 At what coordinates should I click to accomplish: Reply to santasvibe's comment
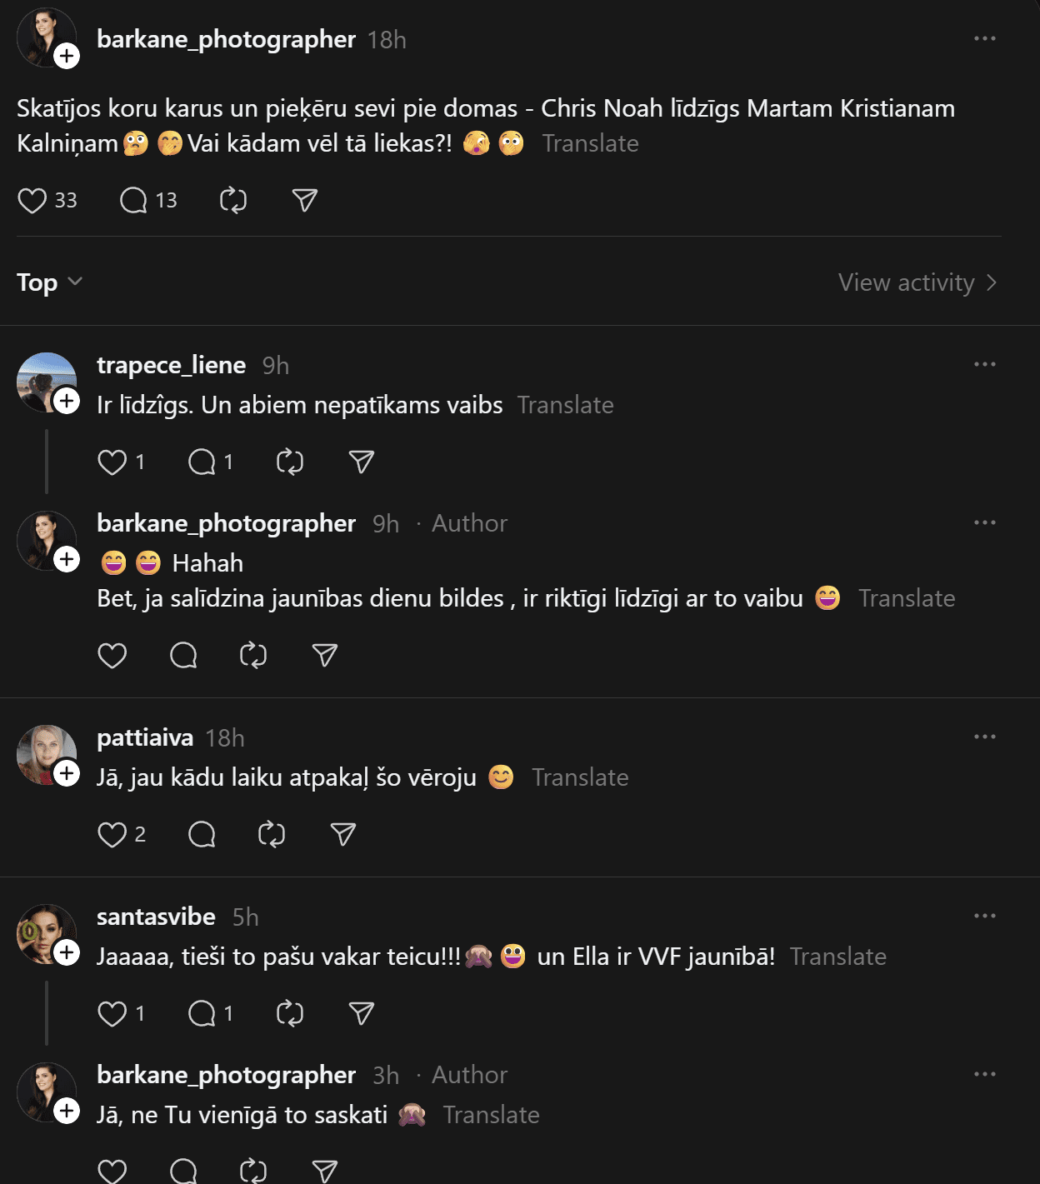tap(202, 1014)
